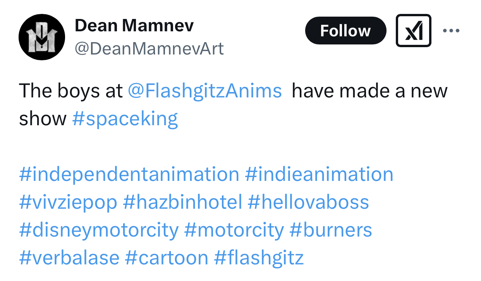Click the #burners hashtag
Viewport: 481px width, 281px height.
331,230
